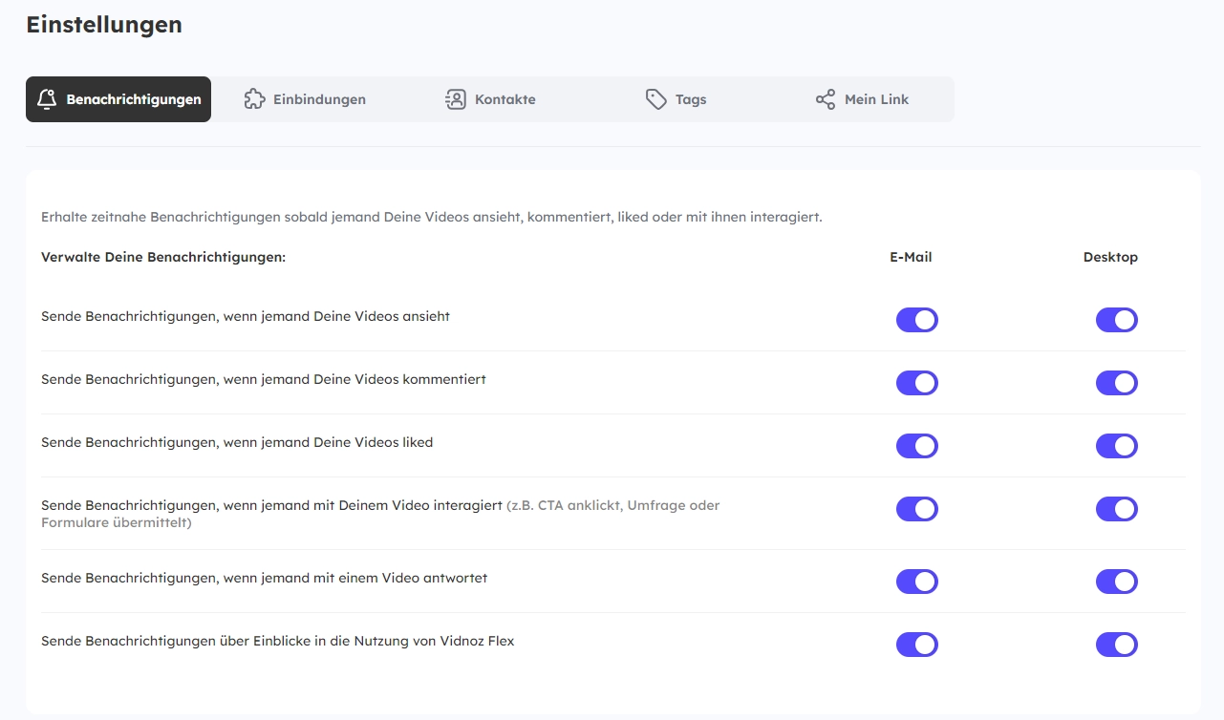Click text 'wenn jemand Deine Videos kommentiert'
The height and width of the screenshot is (720, 1224).
click(354, 379)
